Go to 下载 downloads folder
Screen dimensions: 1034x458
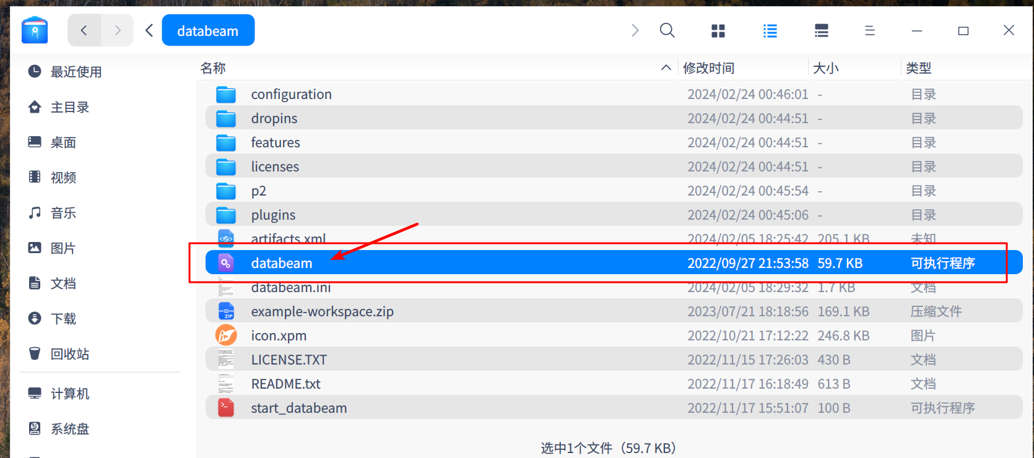[63, 319]
